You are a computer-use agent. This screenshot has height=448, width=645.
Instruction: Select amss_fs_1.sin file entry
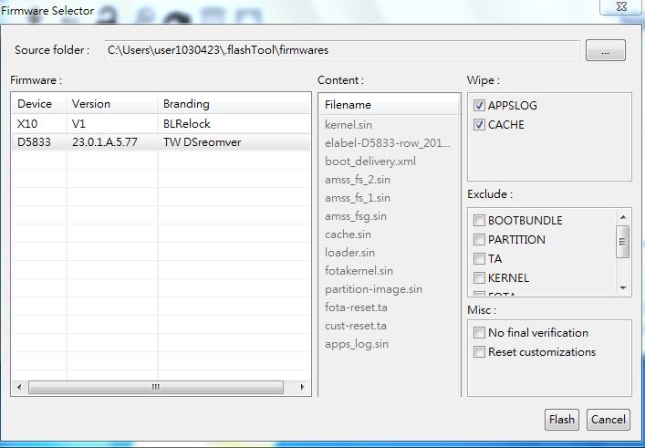click(x=358, y=197)
